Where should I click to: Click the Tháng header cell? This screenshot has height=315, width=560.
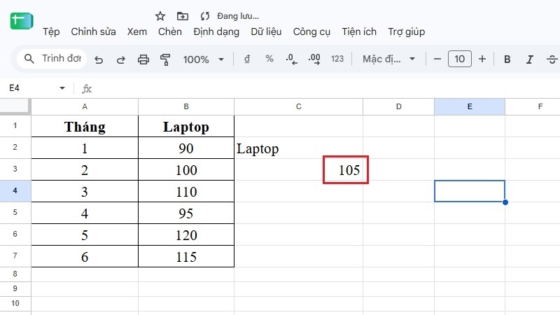(x=85, y=126)
